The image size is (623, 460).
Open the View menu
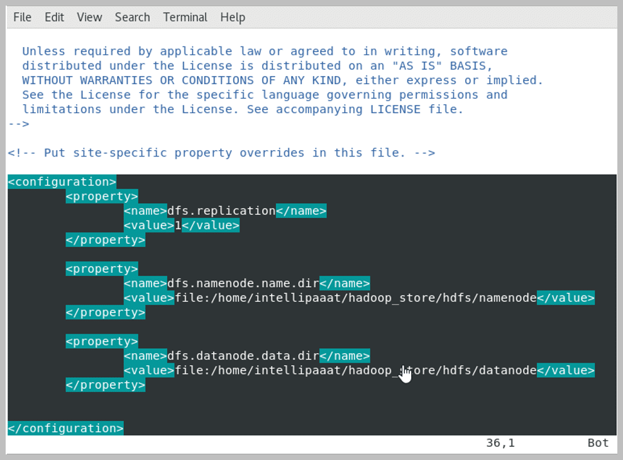pos(89,18)
